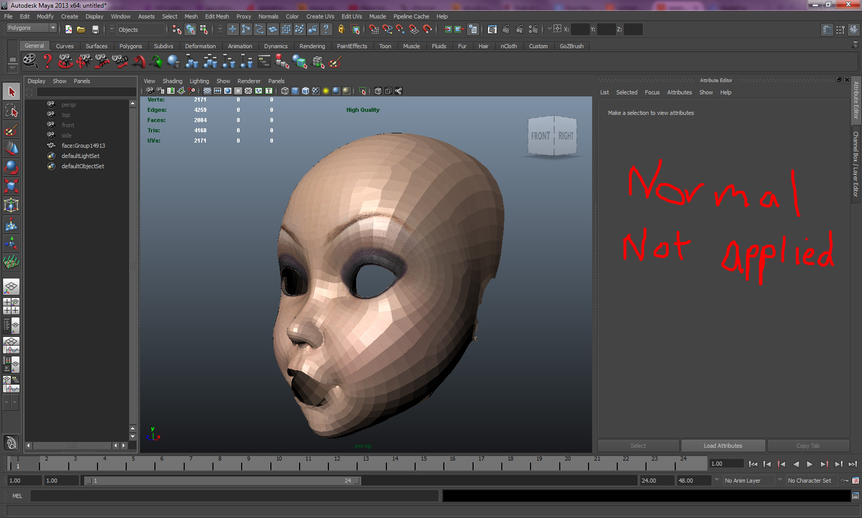The width and height of the screenshot is (862, 518).
Task: Open the Attribute Editor Focus menu
Action: 652,92
